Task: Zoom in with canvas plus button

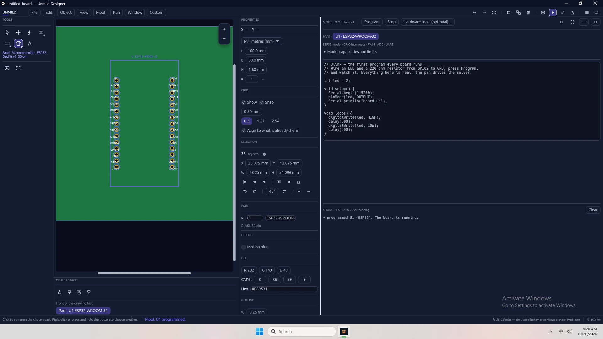Action: (224, 29)
